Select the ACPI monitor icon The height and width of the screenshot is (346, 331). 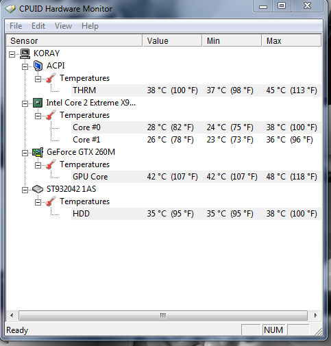[x=38, y=66]
